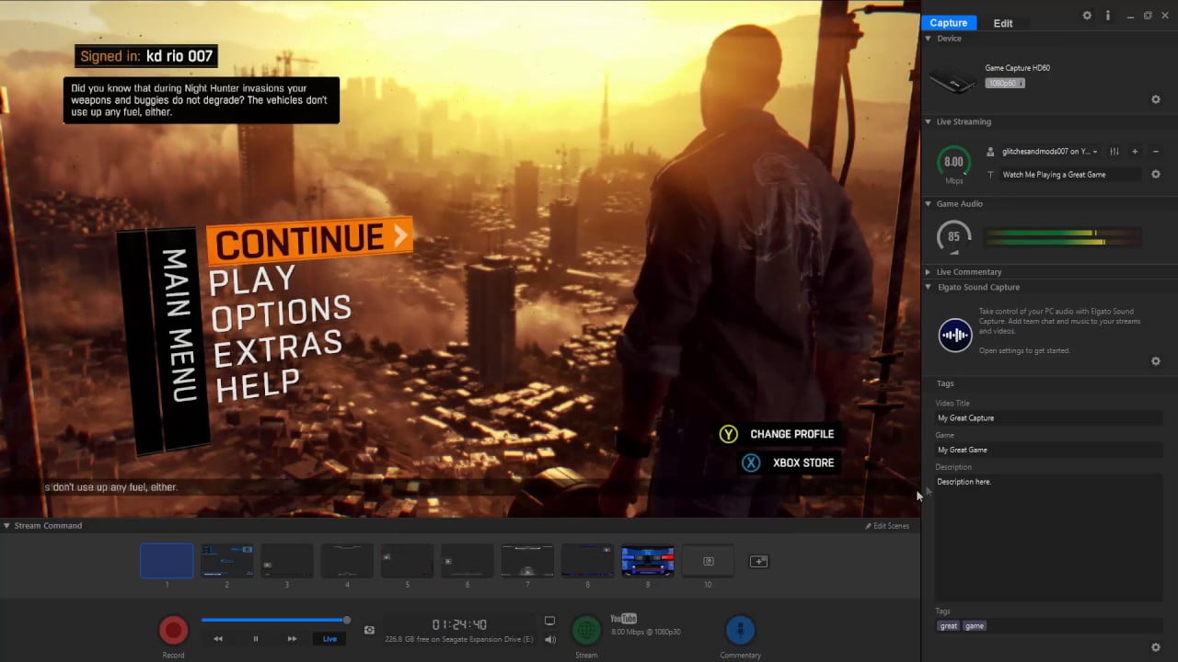Collapse the Elgato Sound Capture section
This screenshot has width=1178, height=662.
tap(929, 287)
